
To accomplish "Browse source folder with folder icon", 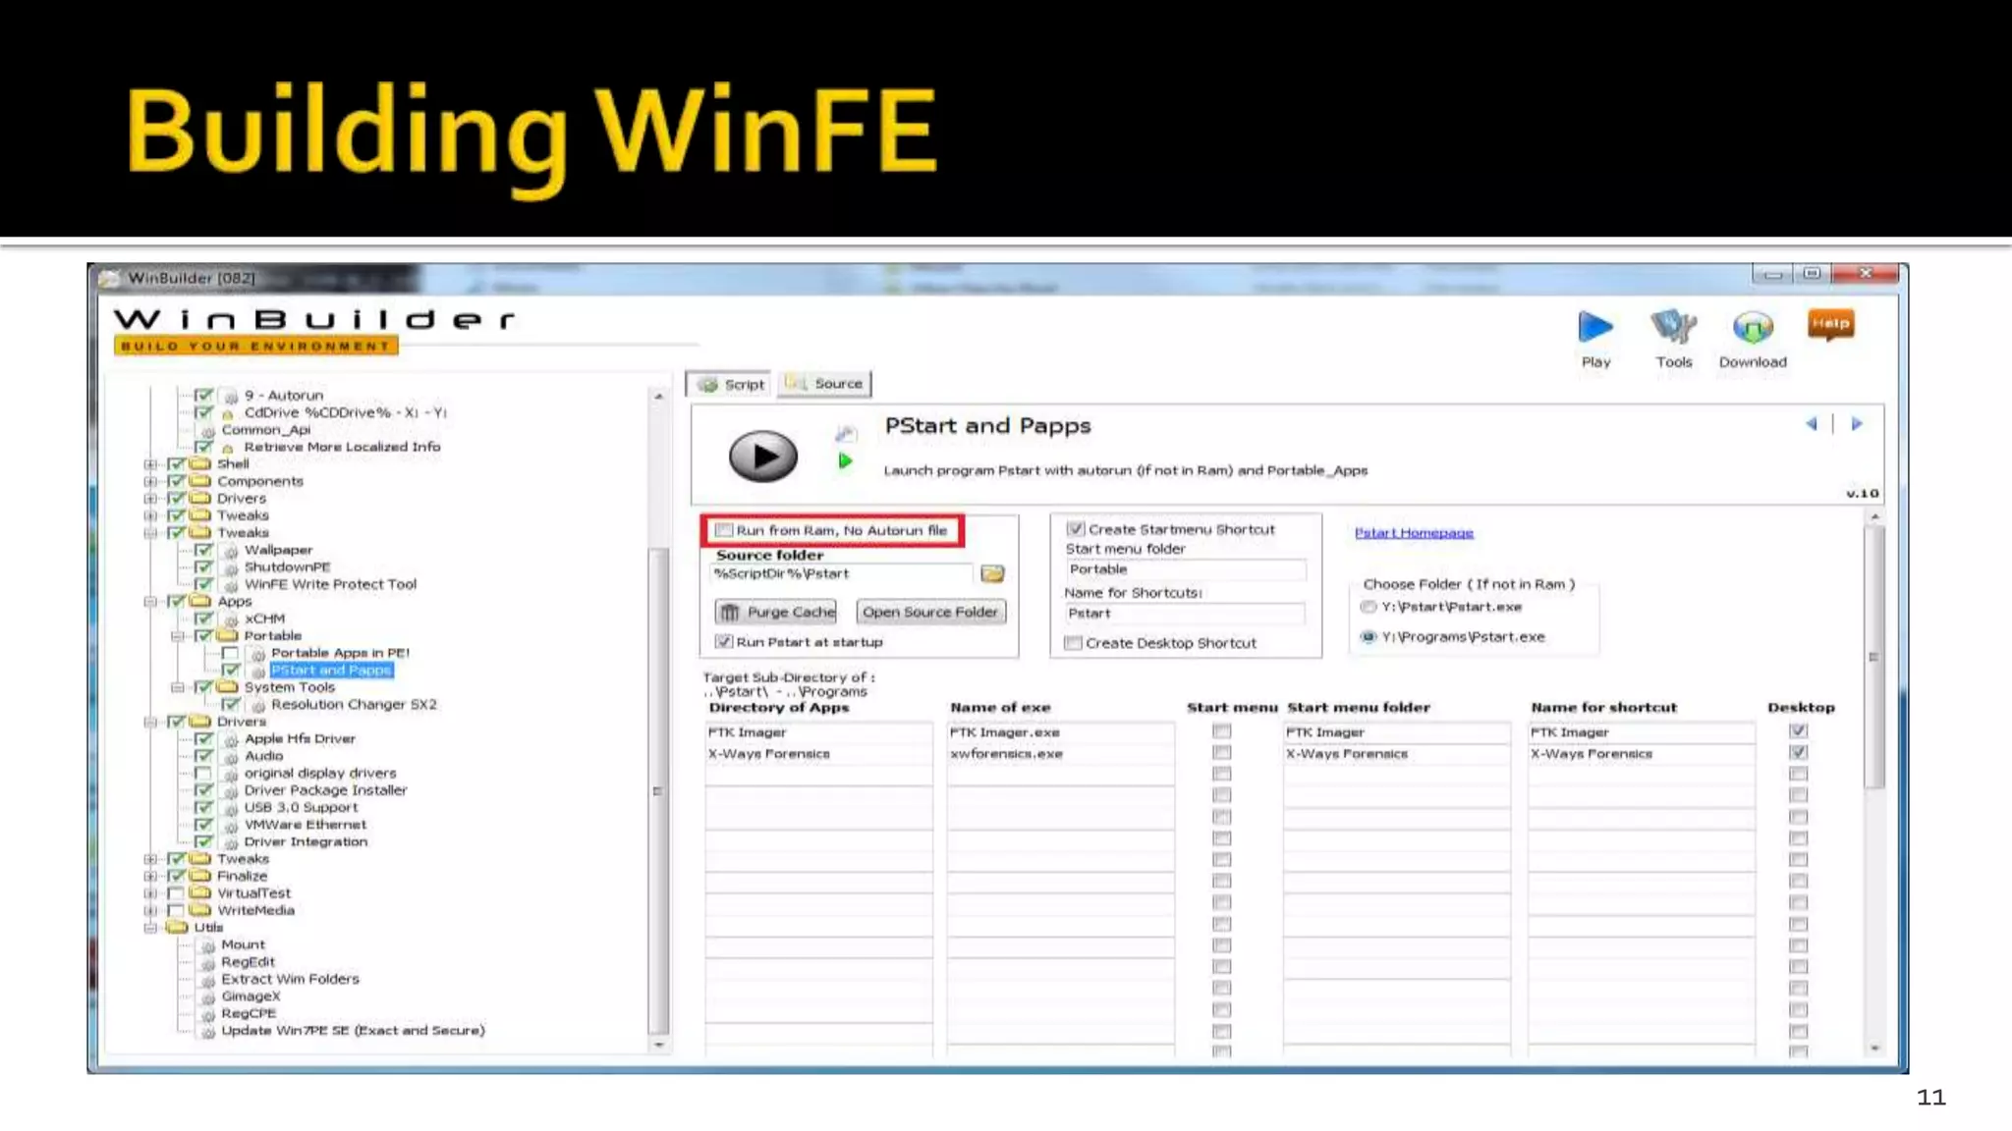I will coord(992,573).
